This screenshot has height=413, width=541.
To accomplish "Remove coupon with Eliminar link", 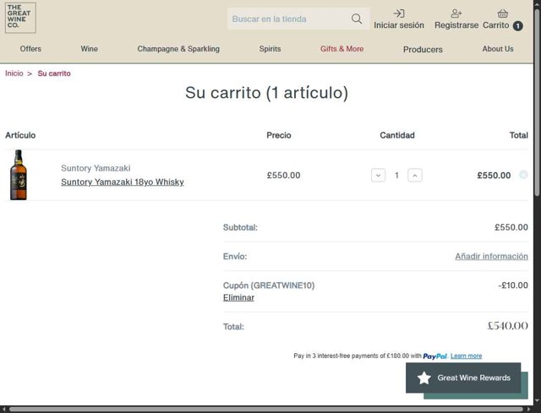I will point(238,297).
